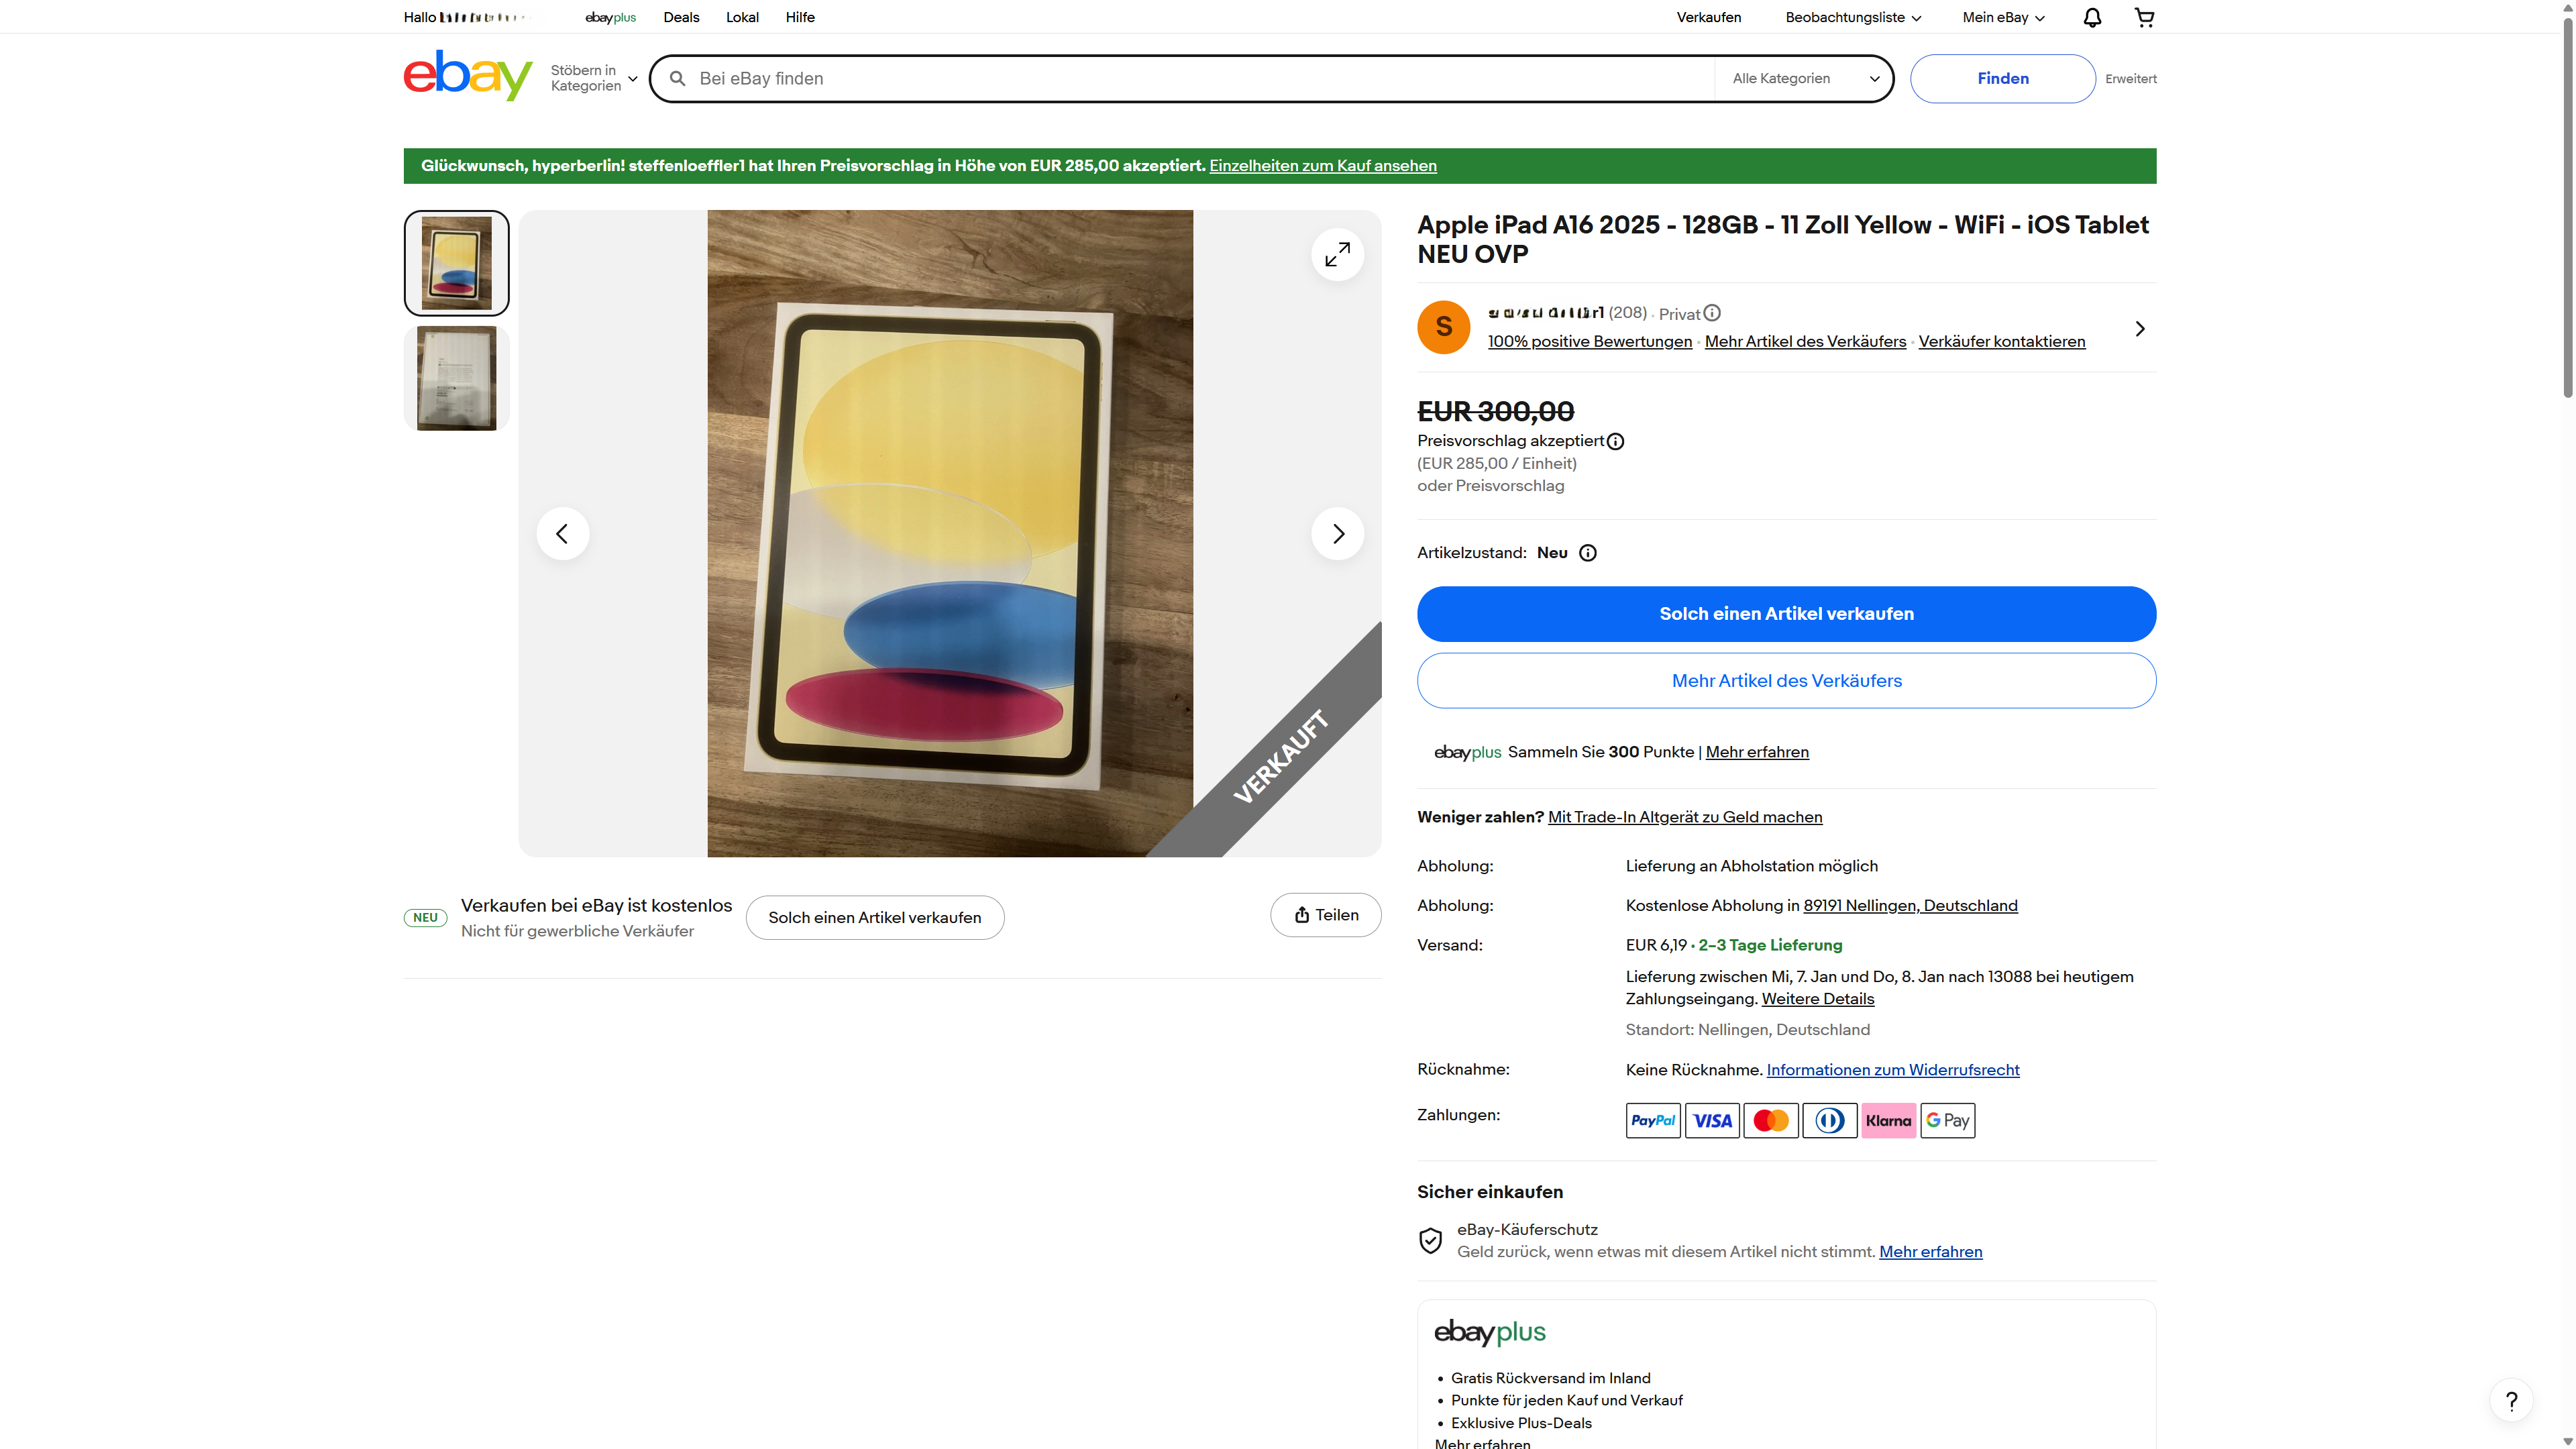2576x1449 pixels.
Task: Expand the product image to fullscreen
Action: 1337,255
